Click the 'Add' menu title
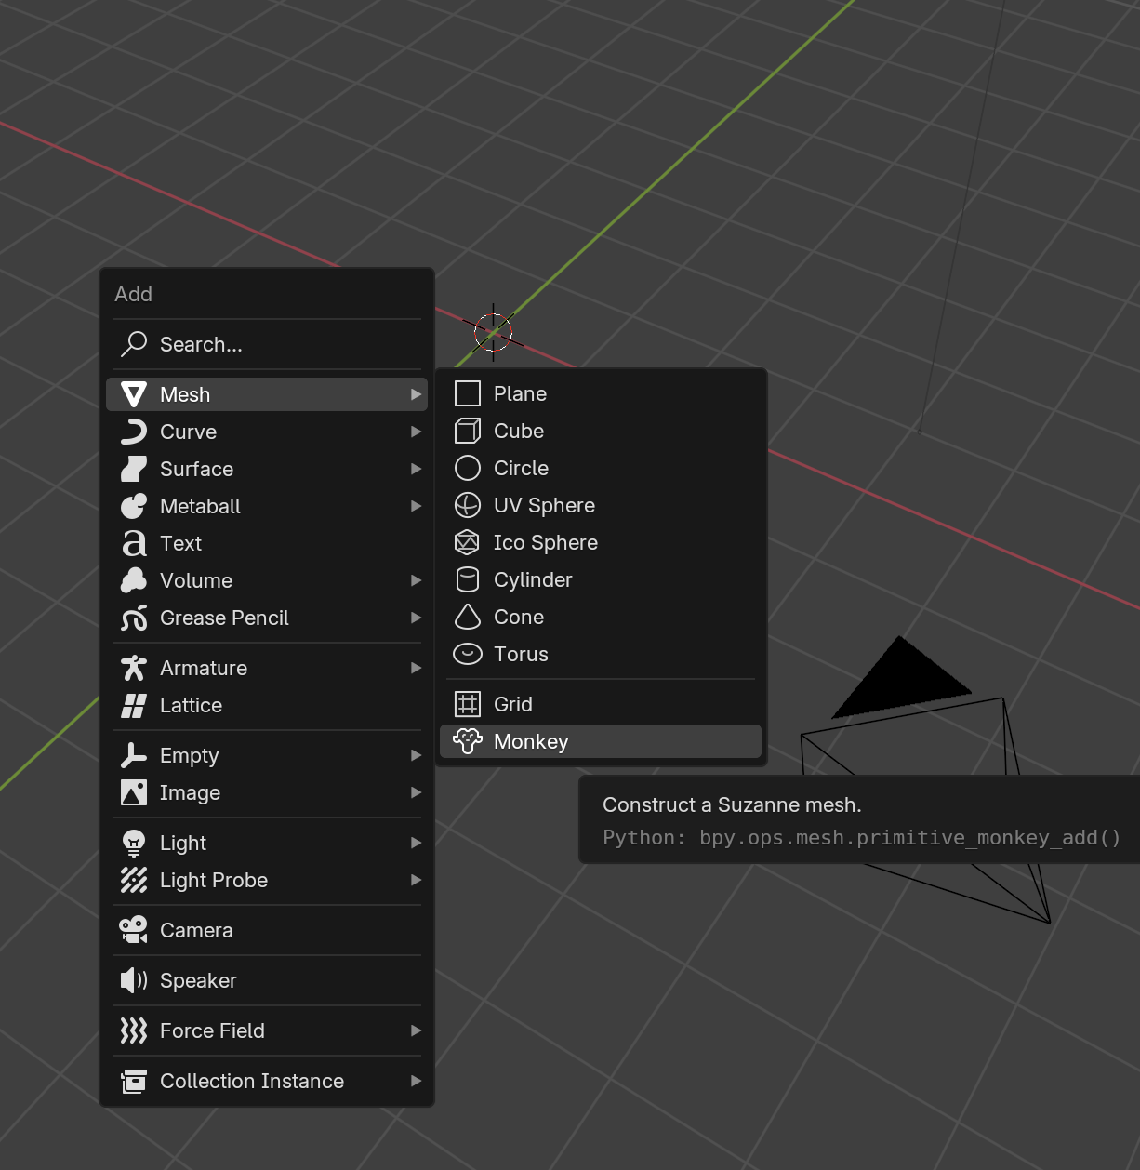The image size is (1140, 1170). coord(133,294)
